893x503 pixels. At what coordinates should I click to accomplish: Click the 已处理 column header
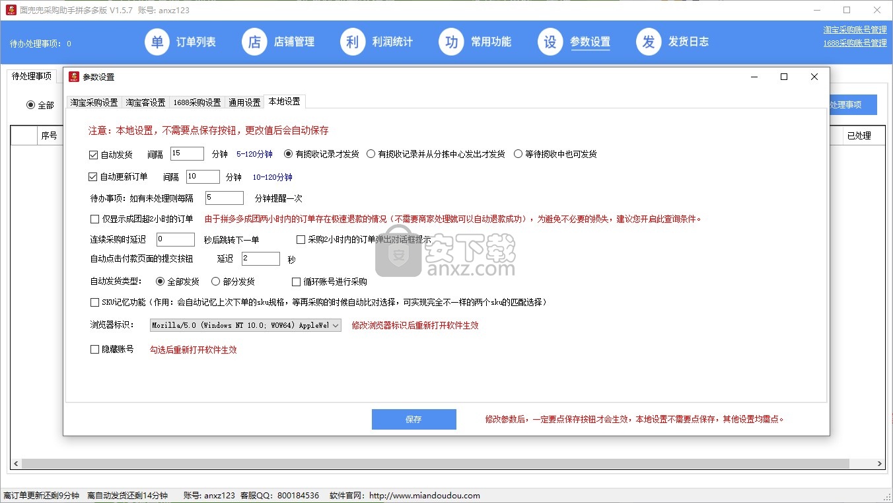(859, 135)
